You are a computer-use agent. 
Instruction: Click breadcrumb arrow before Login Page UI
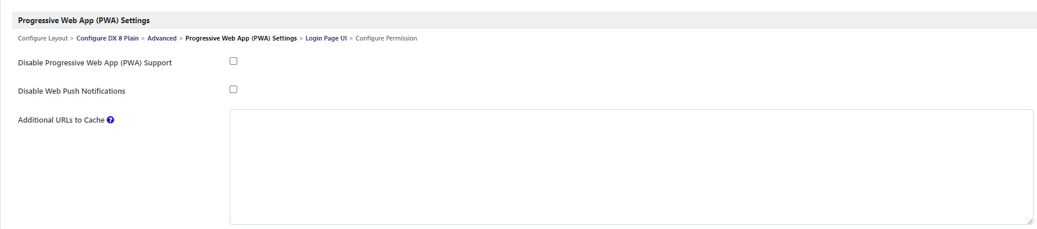coord(301,39)
